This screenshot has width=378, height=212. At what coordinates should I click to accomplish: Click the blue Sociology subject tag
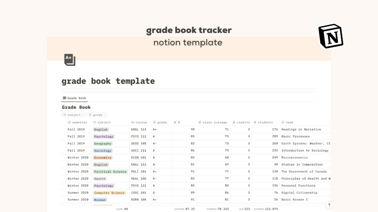point(103,151)
